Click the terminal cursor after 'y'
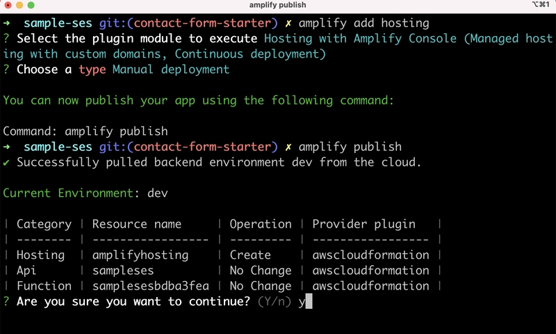This screenshot has height=334, width=556. (x=309, y=301)
